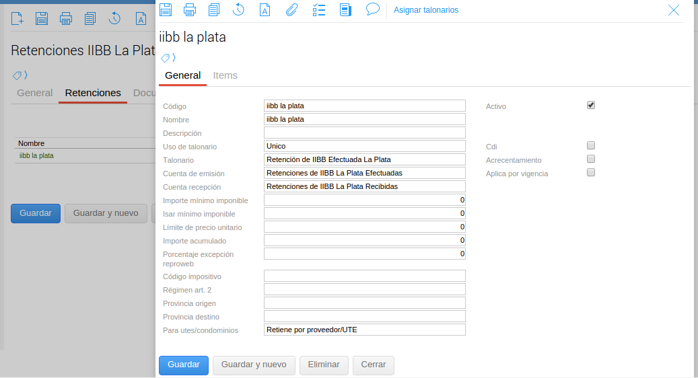698x378 pixels.
Task: Click Importe mínimo imponible field
Action: coord(365,200)
